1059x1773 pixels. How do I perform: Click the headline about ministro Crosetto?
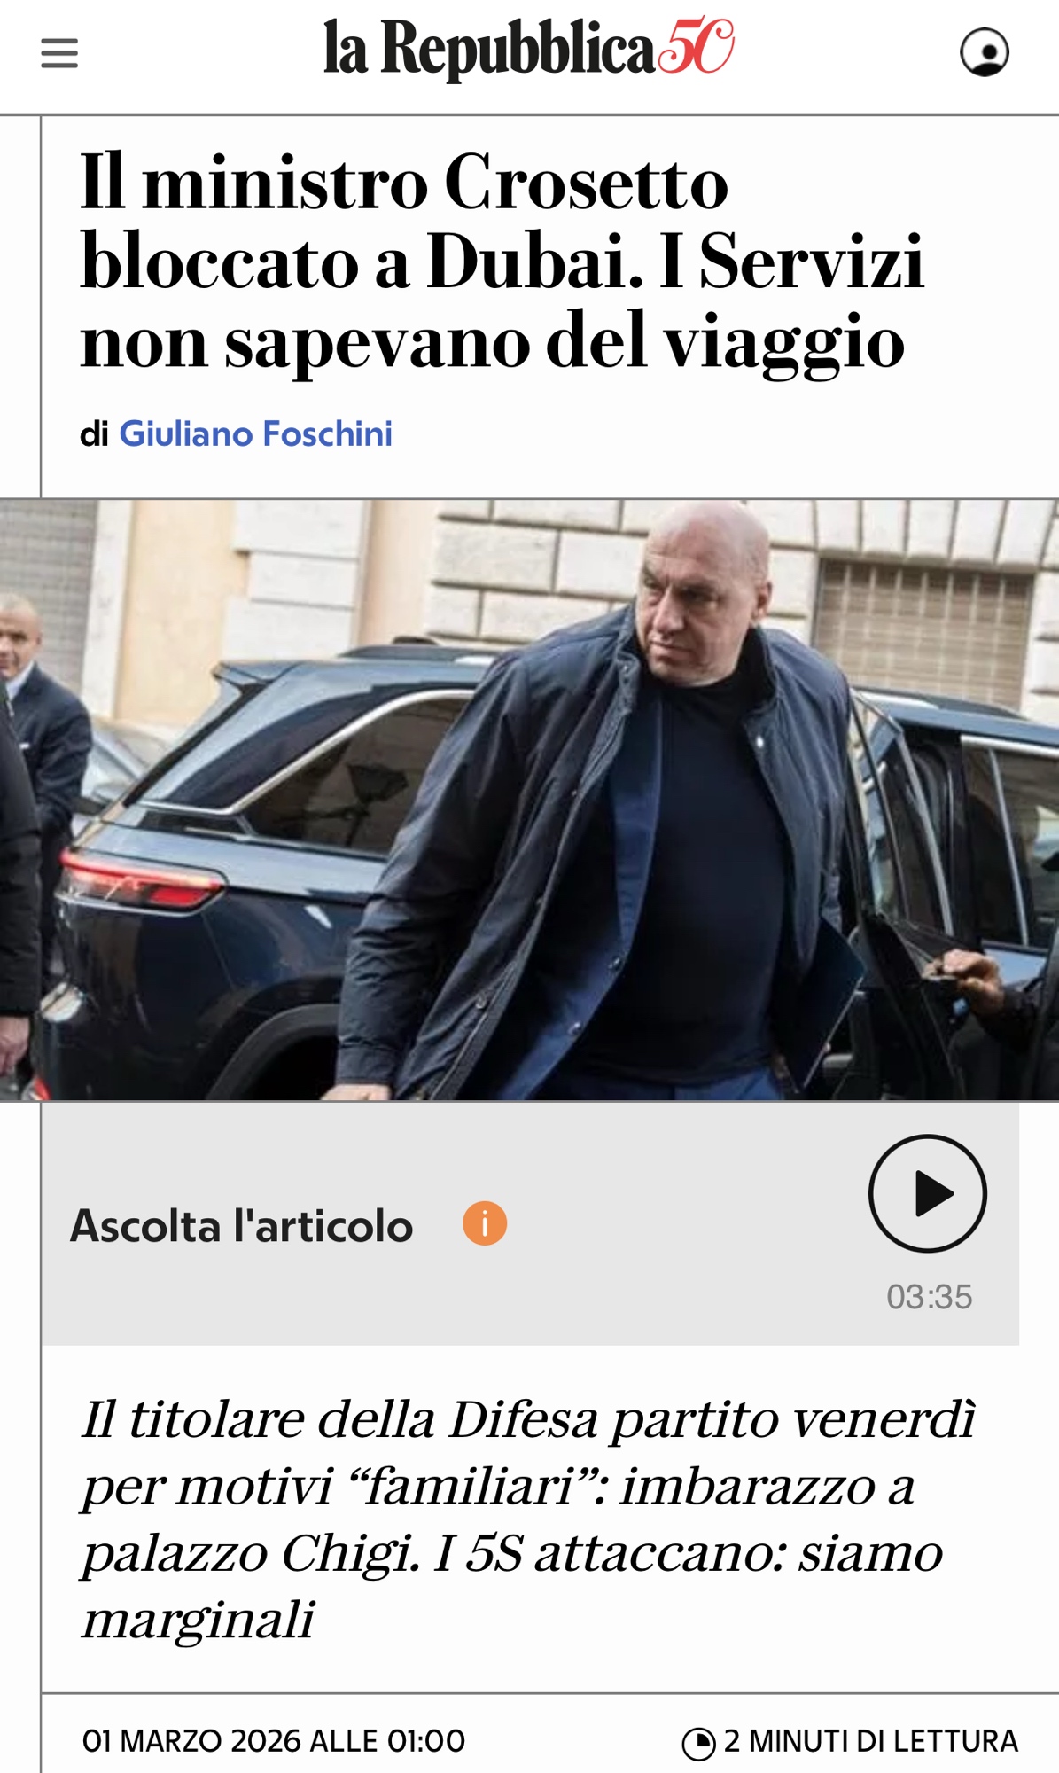click(x=502, y=262)
